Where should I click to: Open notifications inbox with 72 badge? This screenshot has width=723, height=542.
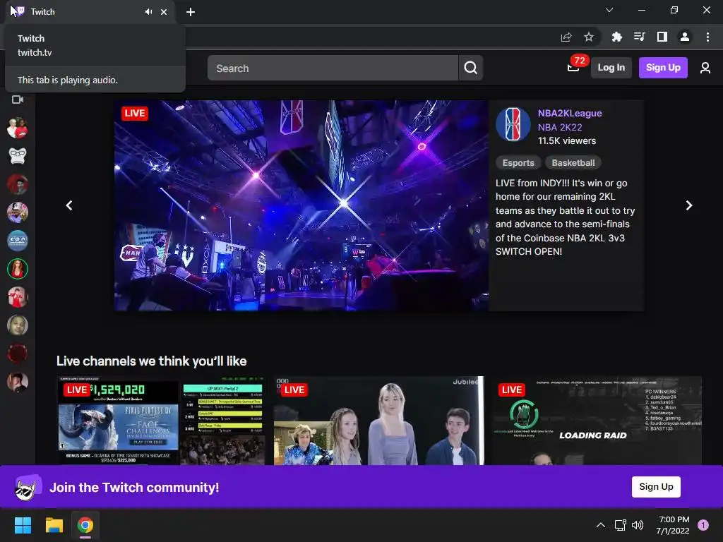[573, 68]
